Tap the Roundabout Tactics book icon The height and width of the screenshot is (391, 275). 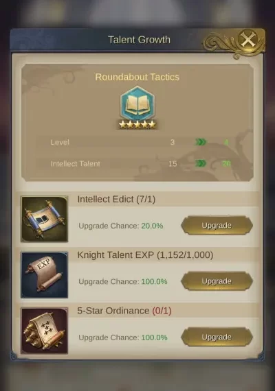(x=137, y=104)
